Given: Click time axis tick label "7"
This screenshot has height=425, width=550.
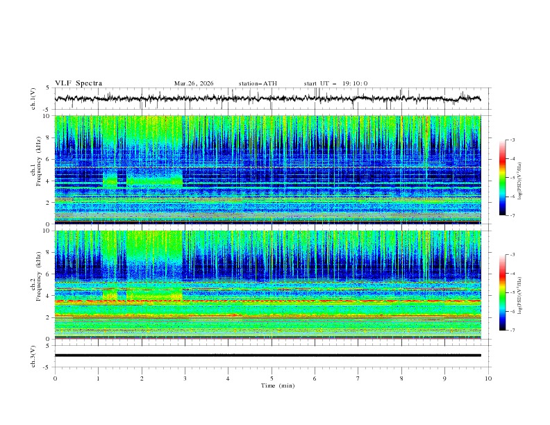Looking at the screenshot, I should coord(358,378).
